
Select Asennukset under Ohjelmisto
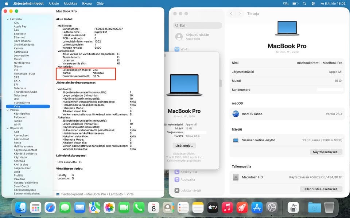[x=21, y=136]
